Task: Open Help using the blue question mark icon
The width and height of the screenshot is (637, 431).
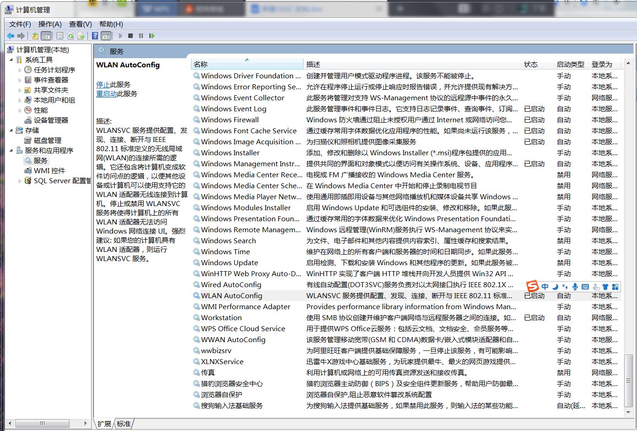Action: (95, 36)
